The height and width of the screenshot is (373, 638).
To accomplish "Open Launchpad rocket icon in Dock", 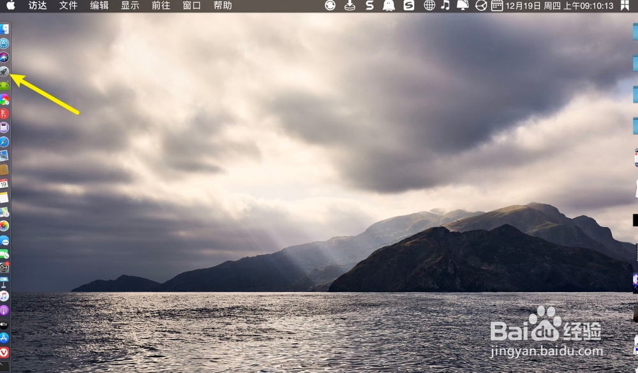I will [4, 71].
